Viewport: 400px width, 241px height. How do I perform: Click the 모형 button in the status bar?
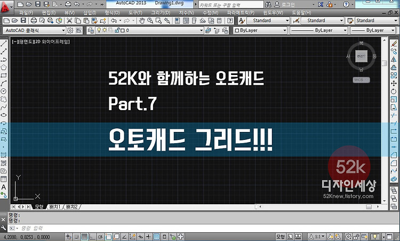click(281, 237)
